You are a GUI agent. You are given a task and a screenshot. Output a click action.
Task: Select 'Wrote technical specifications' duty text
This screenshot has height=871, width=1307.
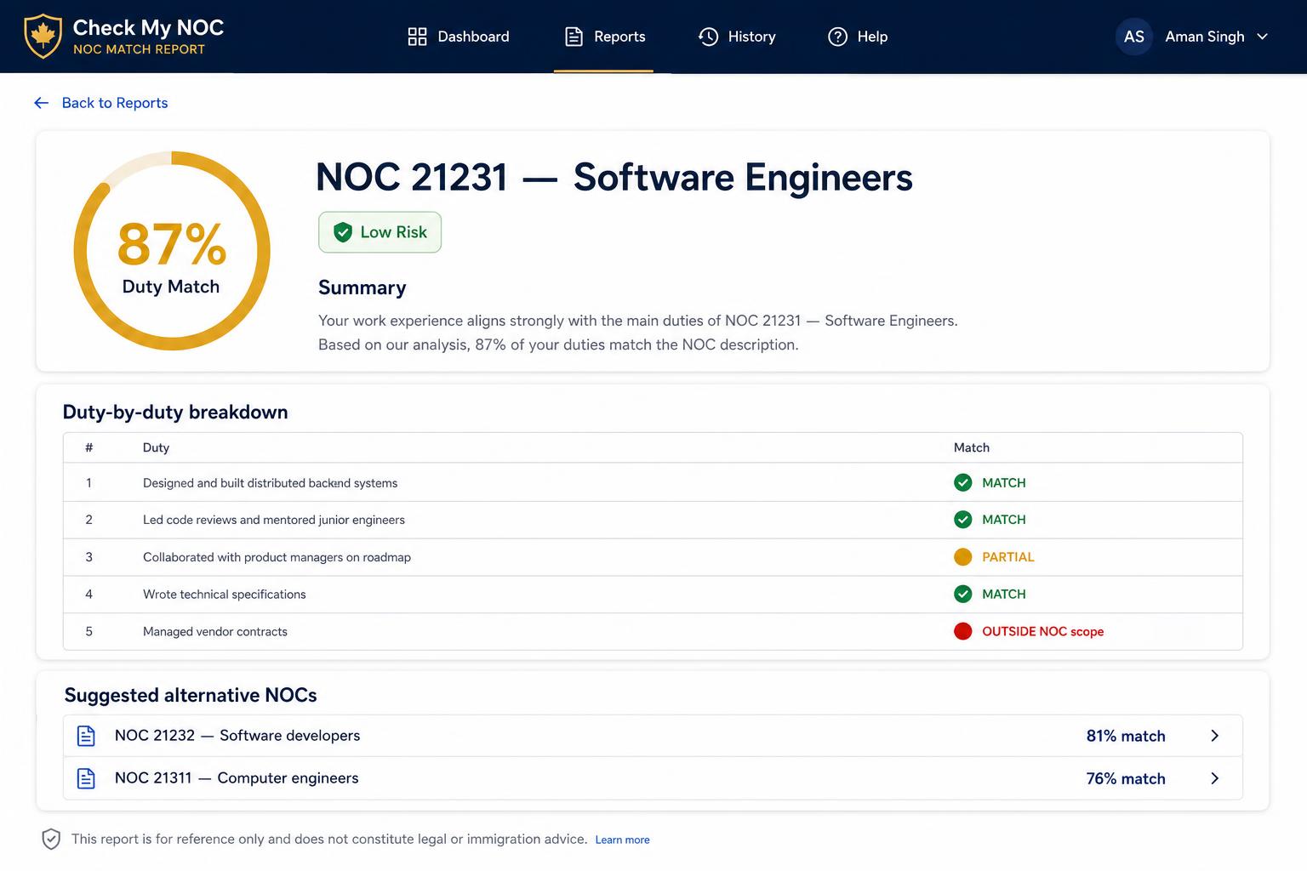pyautogui.click(x=225, y=595)
